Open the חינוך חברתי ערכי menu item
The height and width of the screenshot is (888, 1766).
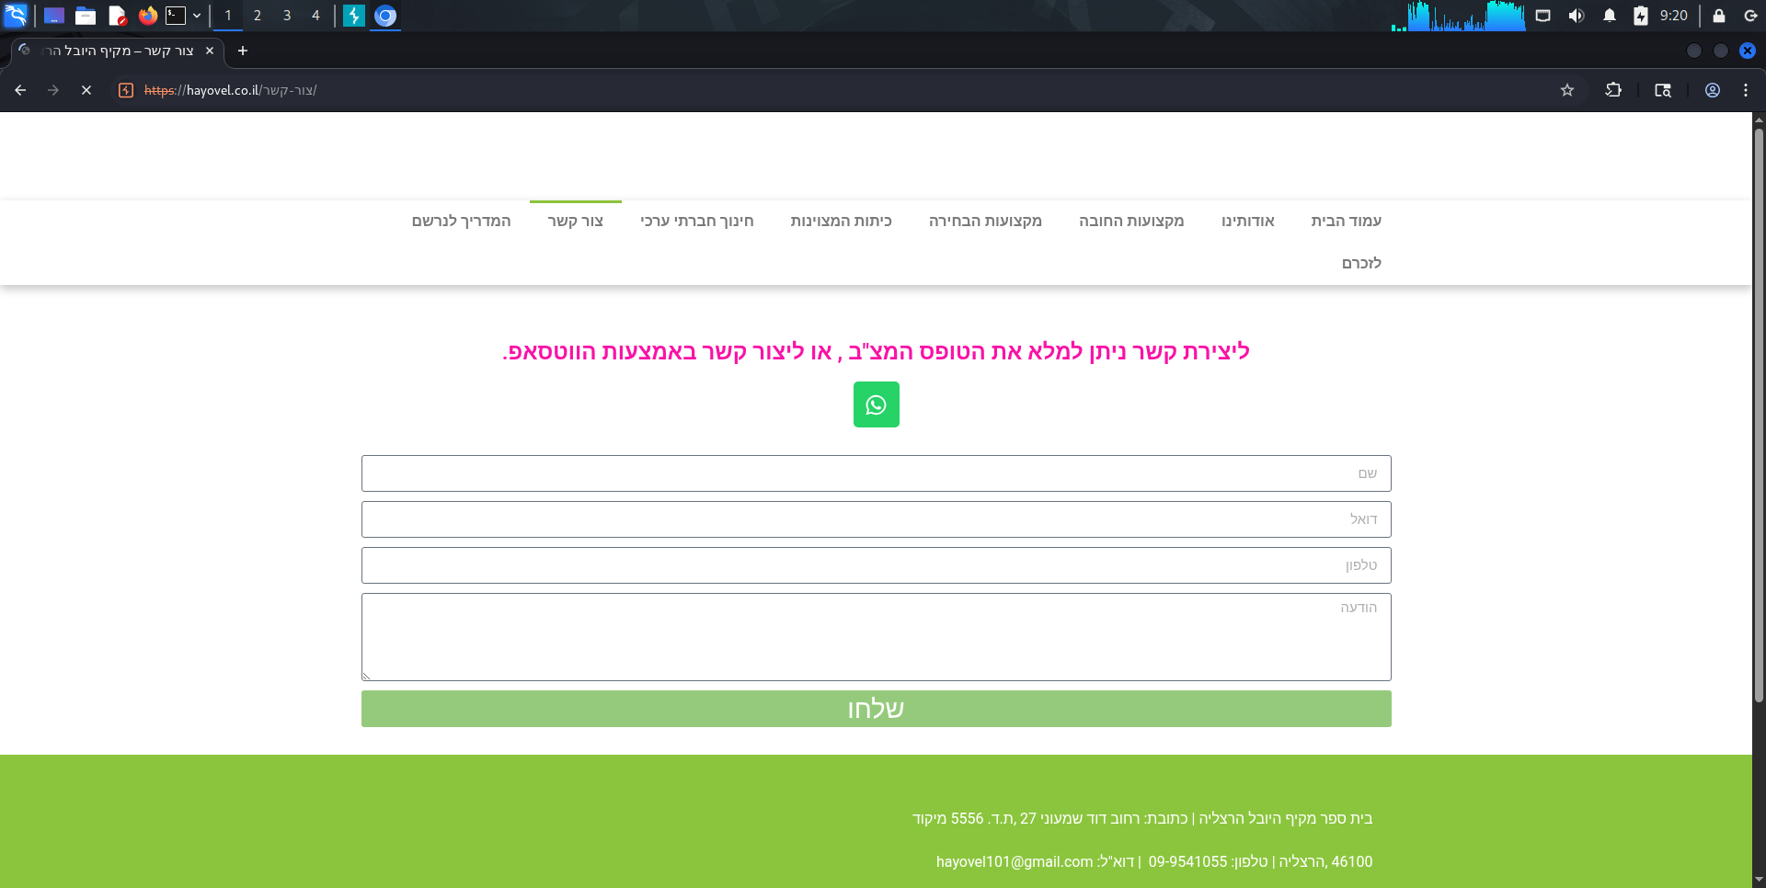[x=697, y=221]
